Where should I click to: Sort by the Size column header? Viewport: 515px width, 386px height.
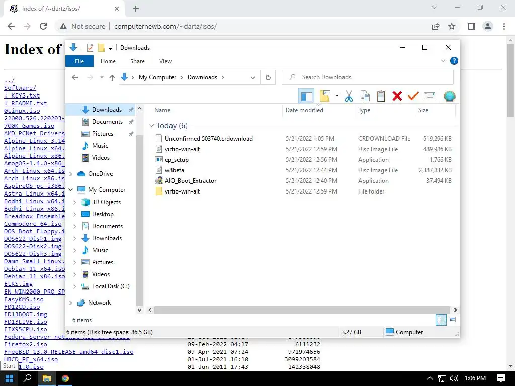435,110
